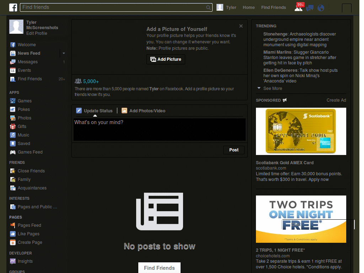Click the 5,000+ people count link

91,81
